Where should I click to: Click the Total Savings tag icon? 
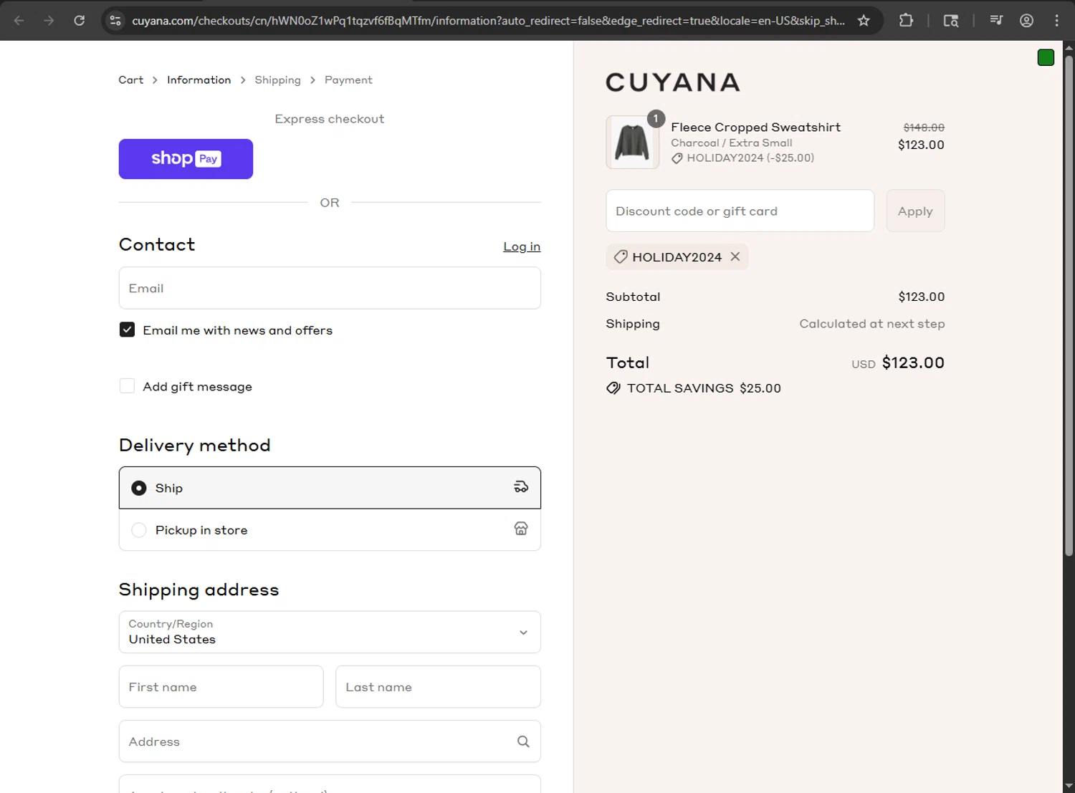coord(613,388)
